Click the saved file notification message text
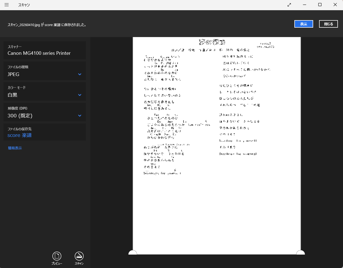This screenshot has width=343, height=268. [47, 25]
